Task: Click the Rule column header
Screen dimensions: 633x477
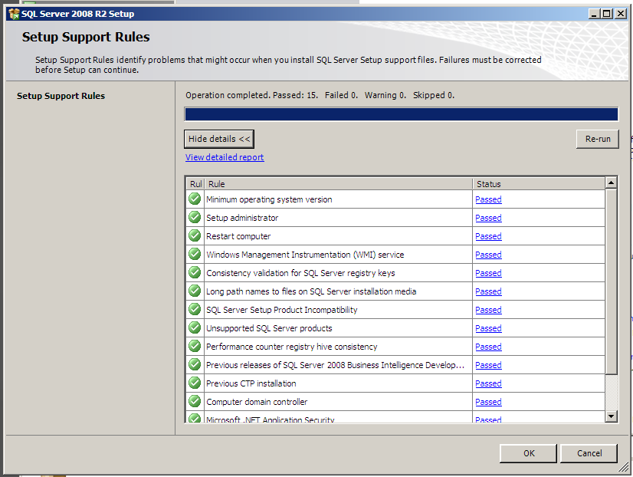Action: [338, 184]
